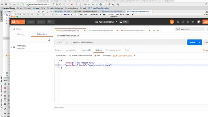Open the No Environment dropdown
Screen dimensions: 208x117
189,29
